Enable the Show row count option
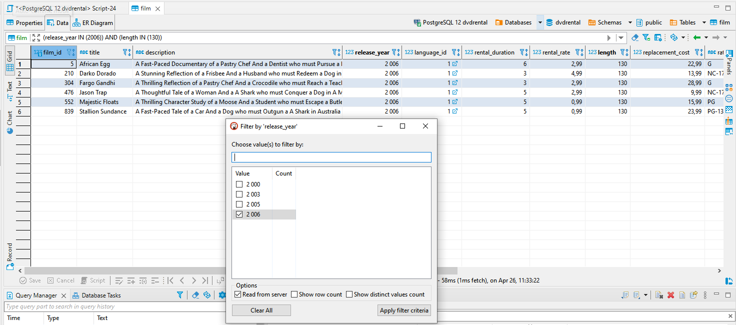The width and height of the screenshot is (736, 325). pos(294,294)
